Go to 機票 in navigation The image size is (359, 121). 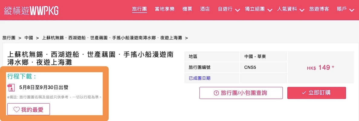point(187,9)
